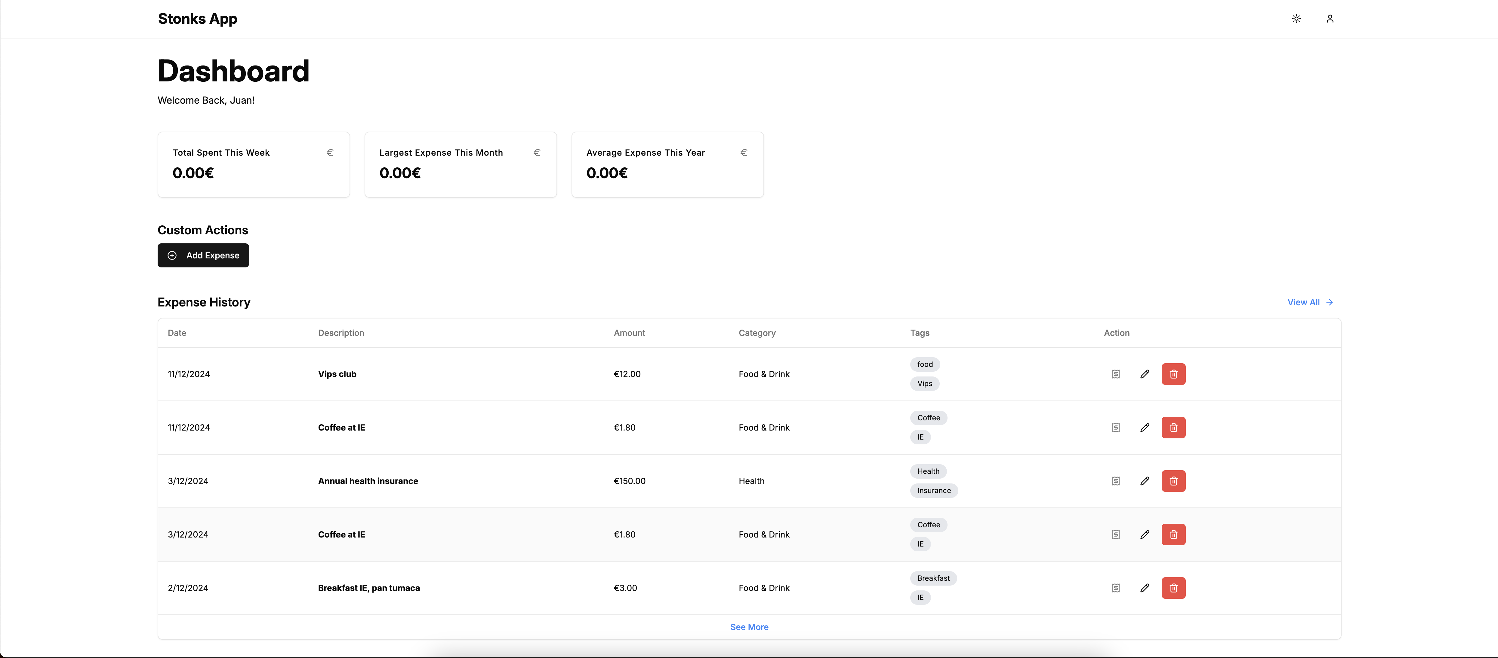
Task: Edit the Breakfast IE, pan tumaca expense
Action: pyautogui.click(x=1145, y=588)
